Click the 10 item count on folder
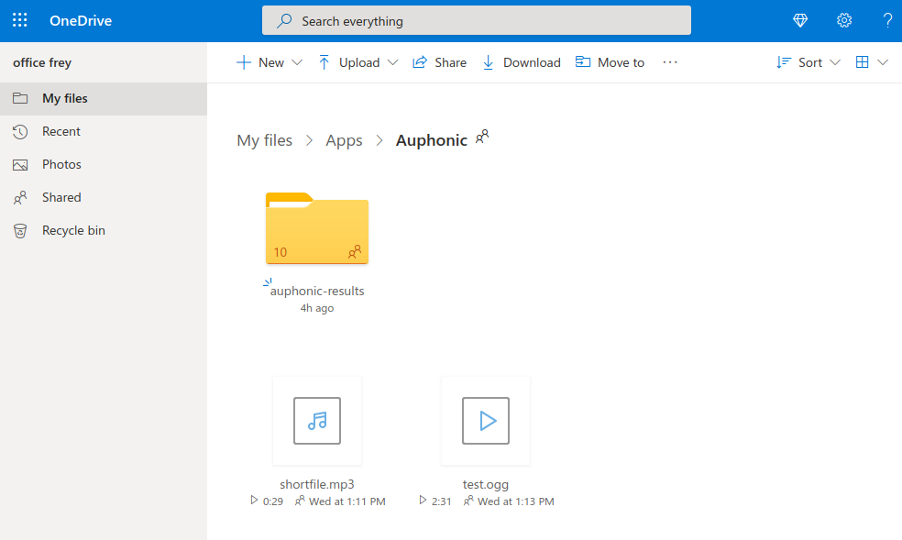902x540 pixels. (280, 252)
